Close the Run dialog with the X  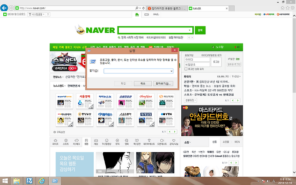[175, 50]
